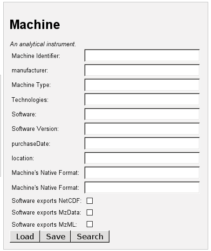Focus Native Format field directly beneath location field
The width and height of the screenshot is (211, 251).
tap(142, 172)
